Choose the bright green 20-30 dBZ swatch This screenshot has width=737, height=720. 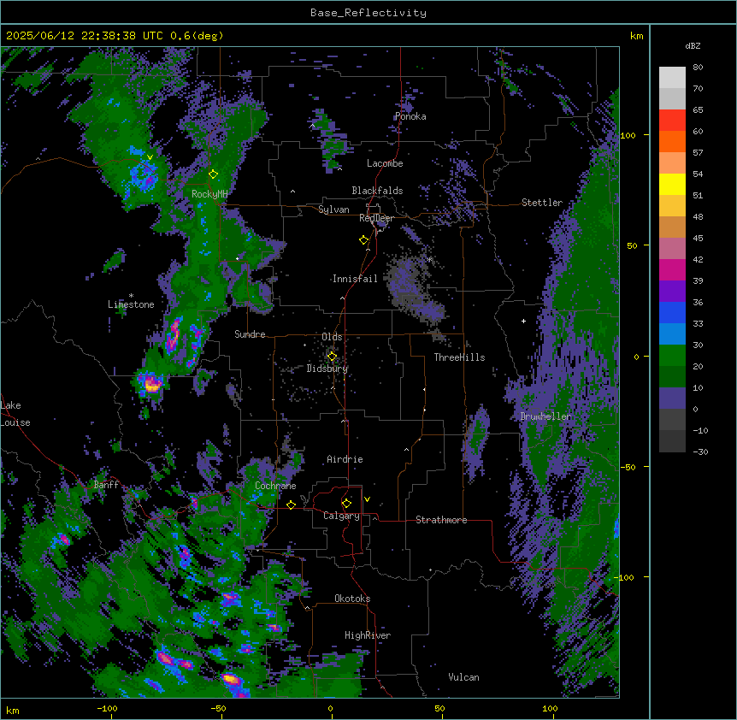[x=672, y=356]
